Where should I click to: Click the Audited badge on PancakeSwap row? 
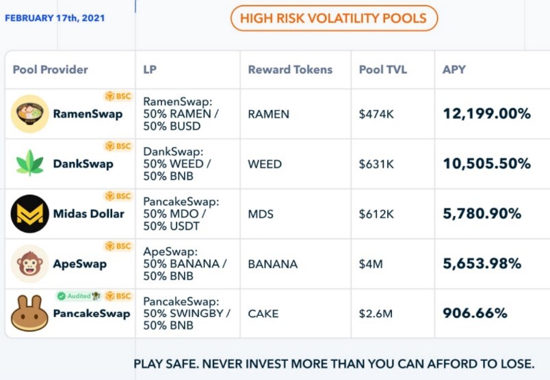point(79,296)
